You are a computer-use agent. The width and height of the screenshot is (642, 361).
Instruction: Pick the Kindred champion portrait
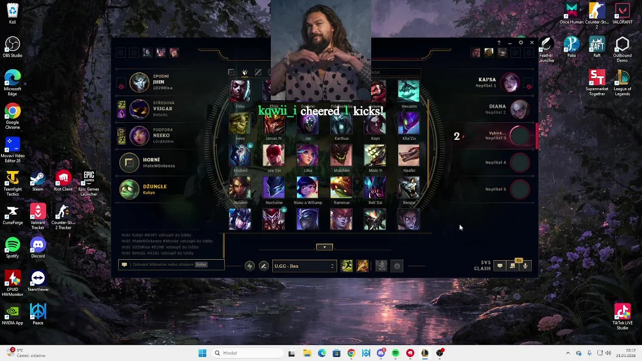240,155
